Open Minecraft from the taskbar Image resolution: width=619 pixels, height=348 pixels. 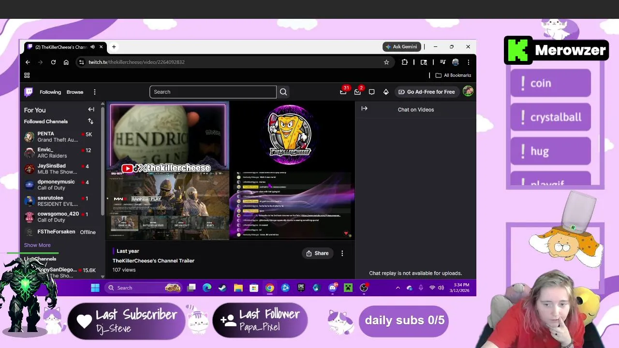click(348, 288)
